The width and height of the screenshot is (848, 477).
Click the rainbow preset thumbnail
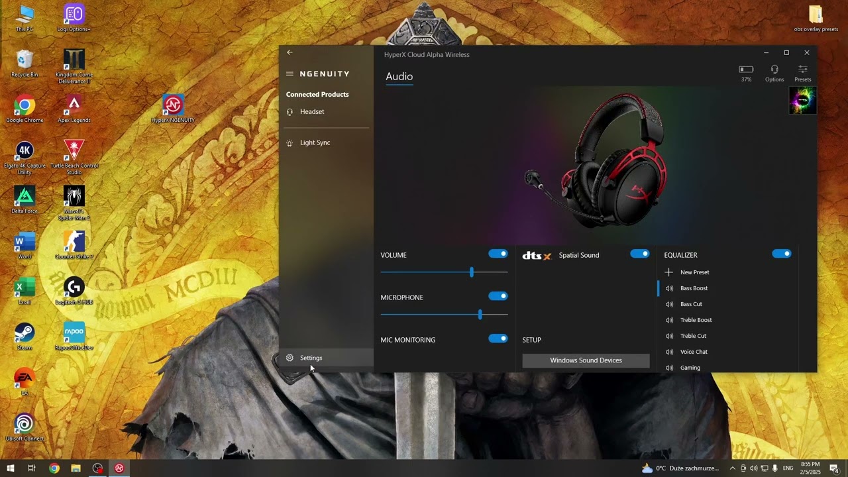coord(803,101)
